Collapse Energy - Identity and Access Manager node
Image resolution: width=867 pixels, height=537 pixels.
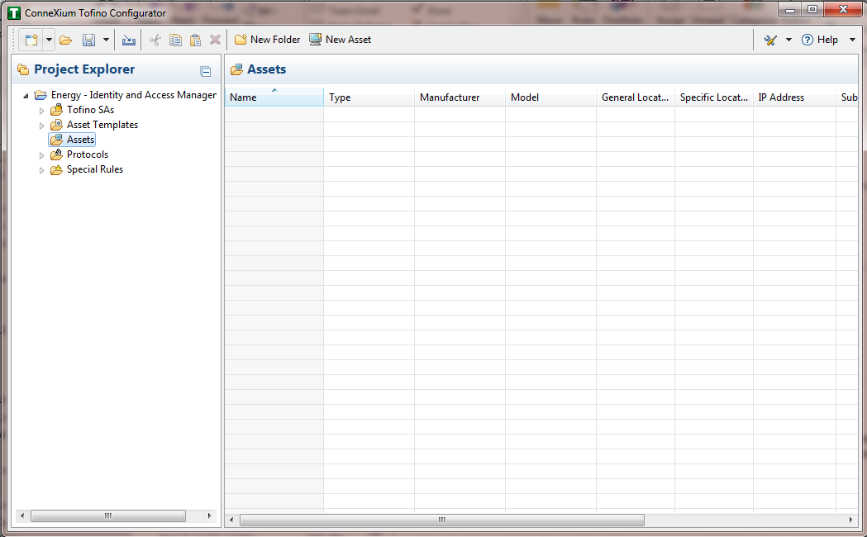pyautogui.click(x=26, y=96)
